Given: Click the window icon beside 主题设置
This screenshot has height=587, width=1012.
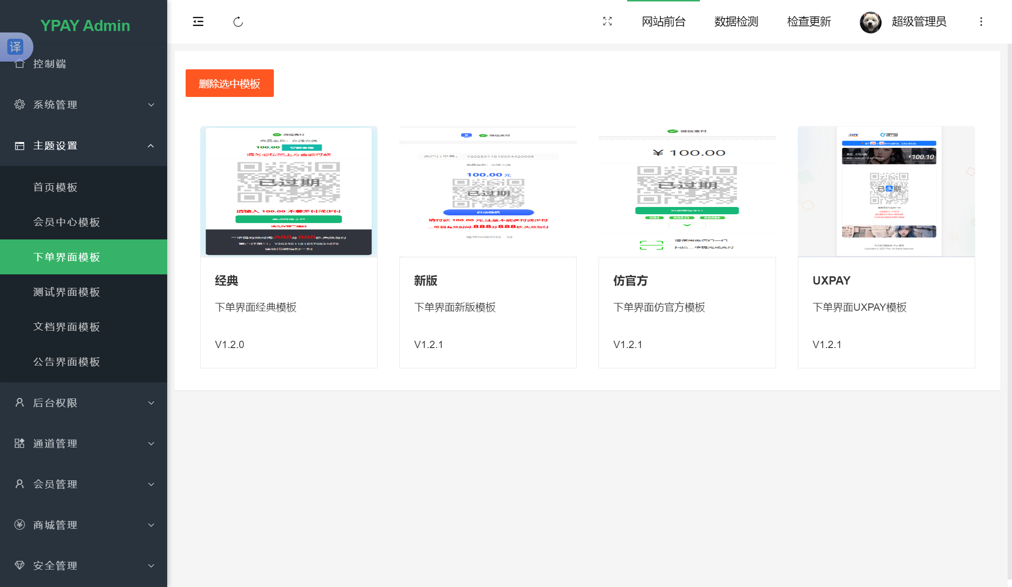Looking at the screenshot, I should [19, 145].
